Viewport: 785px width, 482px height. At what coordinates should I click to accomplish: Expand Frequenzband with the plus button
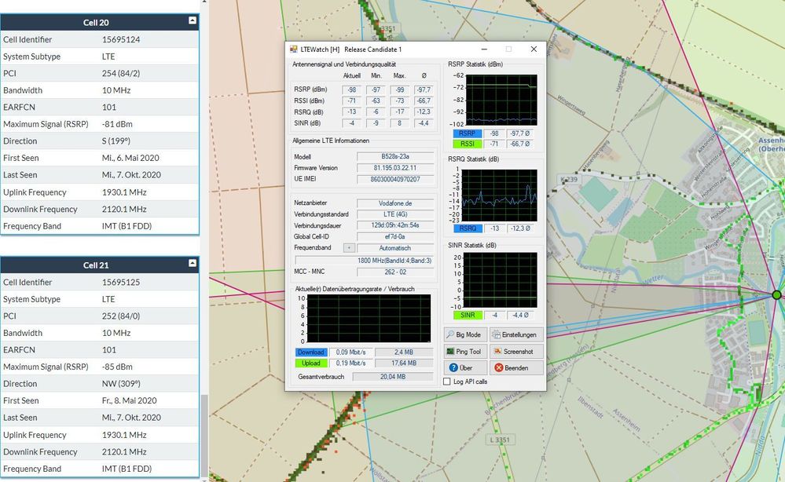coord(350,247)
